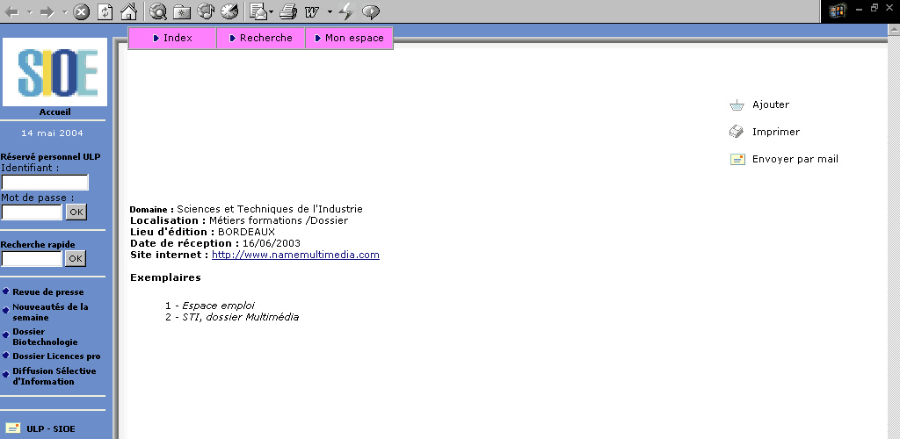Click the Ajouter basket icon

(x=737, y=105)
